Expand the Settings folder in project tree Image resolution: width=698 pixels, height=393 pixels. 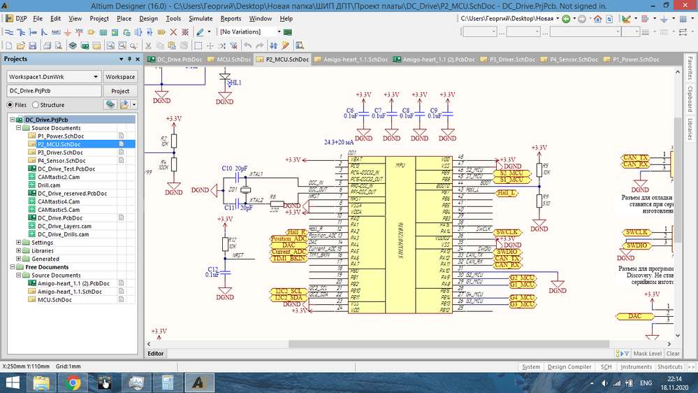click(19, 243)
